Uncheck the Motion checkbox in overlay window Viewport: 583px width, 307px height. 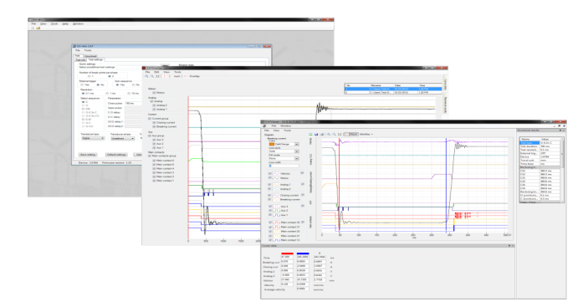[154, 93]
